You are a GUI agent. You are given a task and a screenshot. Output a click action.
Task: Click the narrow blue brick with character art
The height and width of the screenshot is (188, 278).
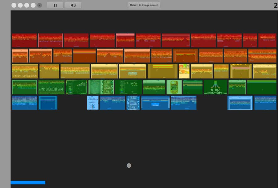(133, 103)
